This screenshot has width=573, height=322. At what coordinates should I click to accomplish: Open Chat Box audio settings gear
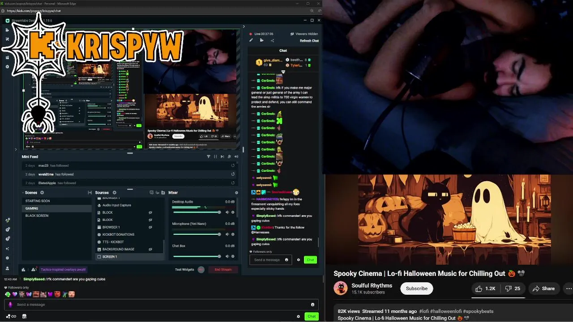[x=233, y=256]
